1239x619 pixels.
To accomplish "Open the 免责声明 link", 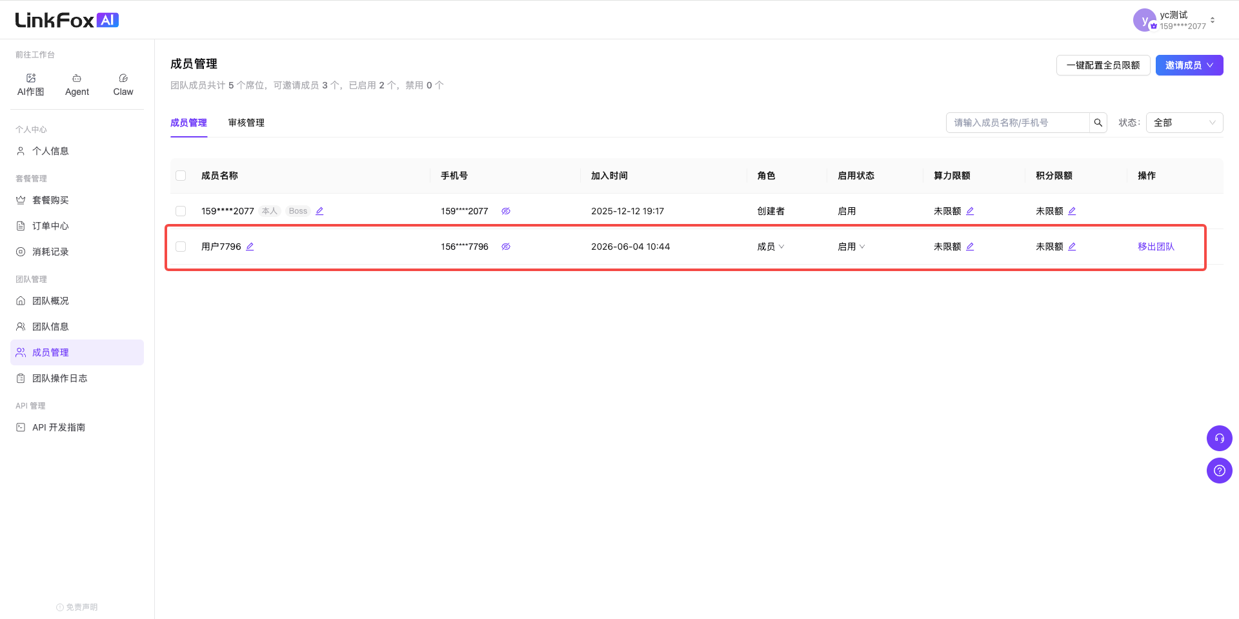I will point(77,607).
